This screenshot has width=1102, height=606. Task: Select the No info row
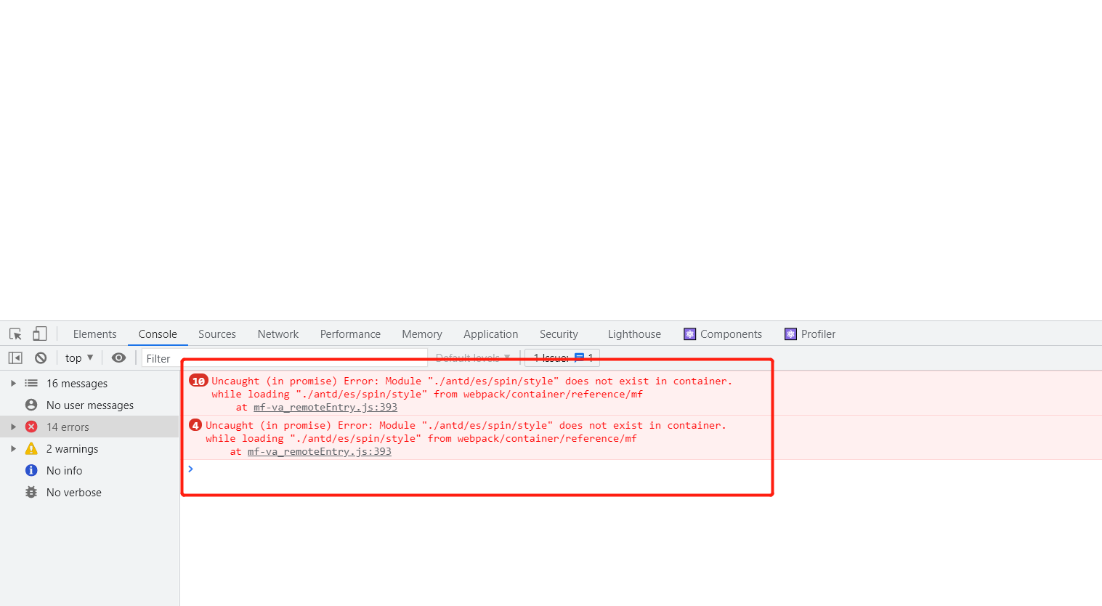pos(89,470)
